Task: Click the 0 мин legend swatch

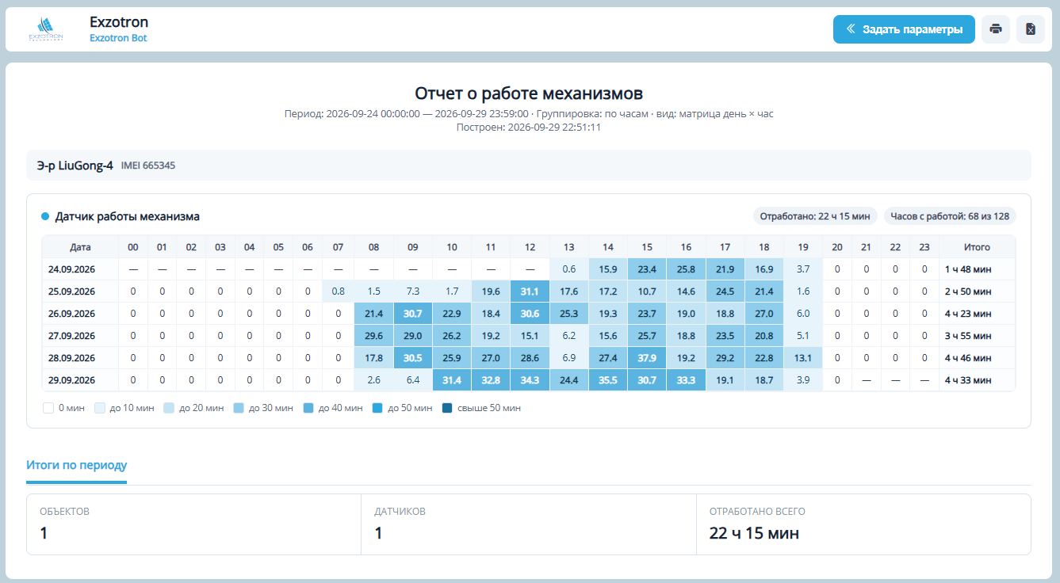Action: pos(48,409)
